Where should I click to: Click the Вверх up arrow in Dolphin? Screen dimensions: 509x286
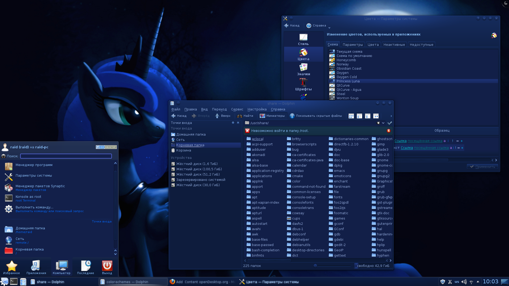(x=223, y=116)
